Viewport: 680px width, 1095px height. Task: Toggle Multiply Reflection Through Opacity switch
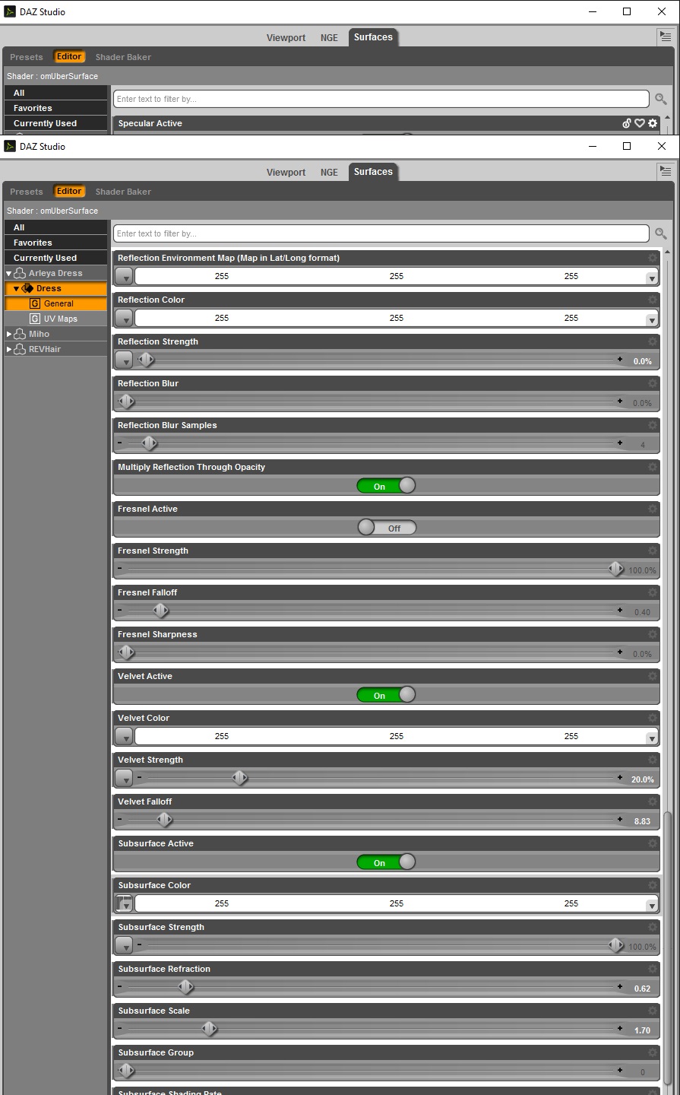(x=387, y=486)
